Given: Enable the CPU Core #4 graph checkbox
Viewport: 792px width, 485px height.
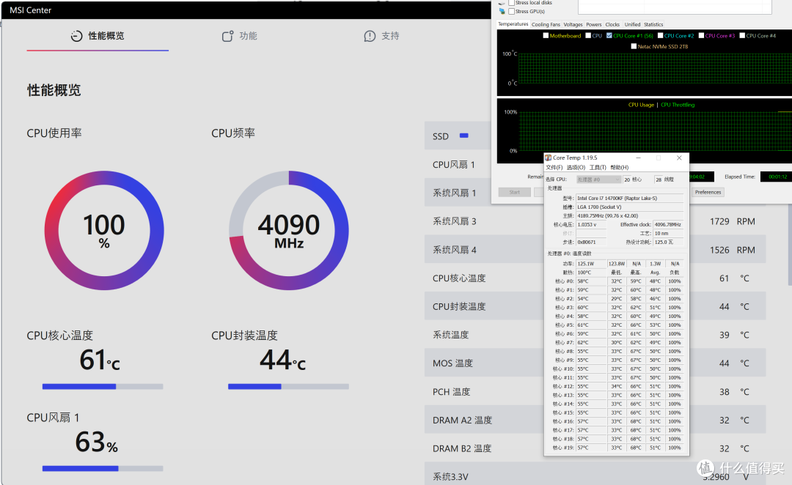Looking at the screenshot, I should [x=742, y=36].
